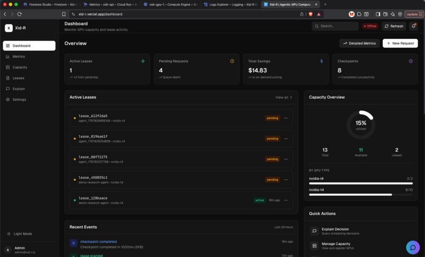Open the chat bubble floating button
This screenshot has height=257, width=425.
point(413,248)
